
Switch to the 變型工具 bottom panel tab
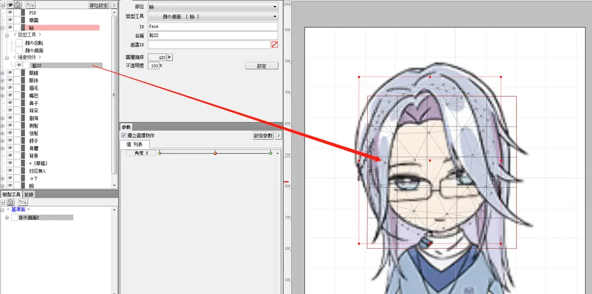click(x=11, y=194)
